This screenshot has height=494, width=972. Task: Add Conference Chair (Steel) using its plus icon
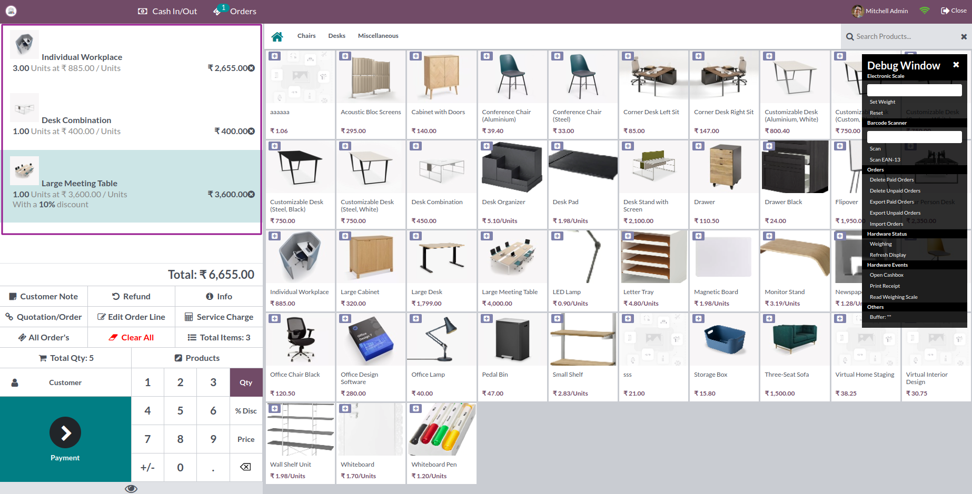point(557,55)
